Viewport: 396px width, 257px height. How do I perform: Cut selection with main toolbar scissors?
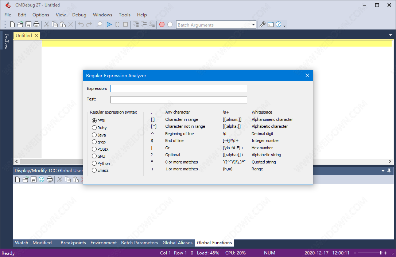coord(46,24)
